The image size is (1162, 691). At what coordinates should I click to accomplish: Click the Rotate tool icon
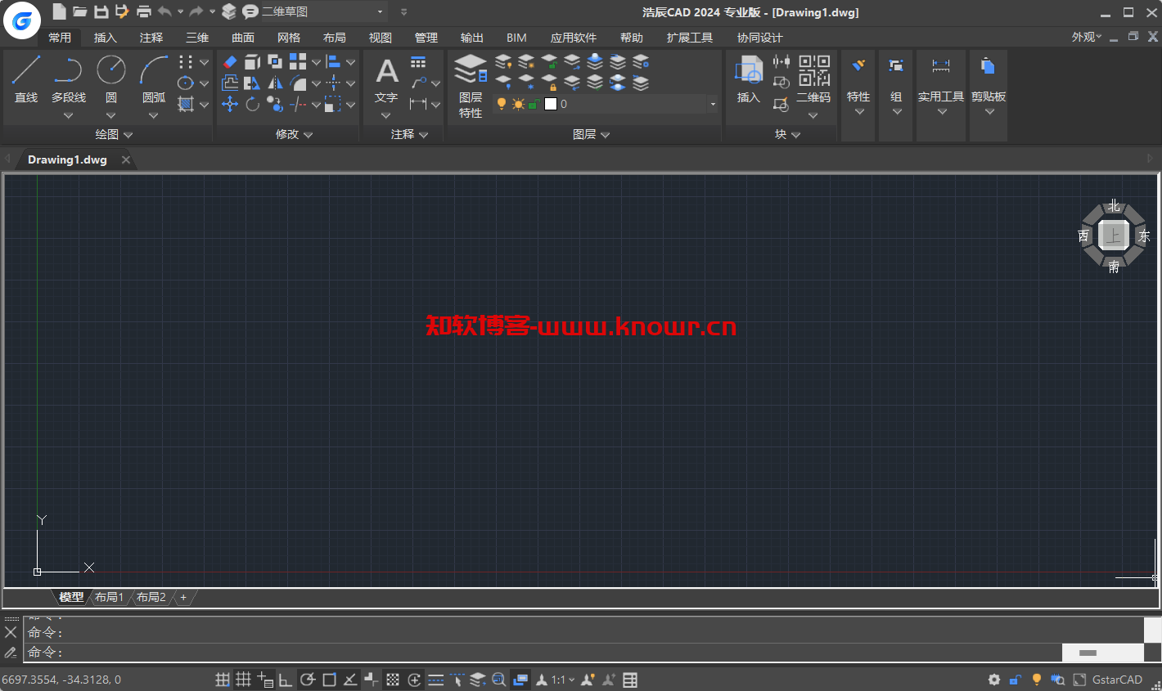(x=253, y=105)
